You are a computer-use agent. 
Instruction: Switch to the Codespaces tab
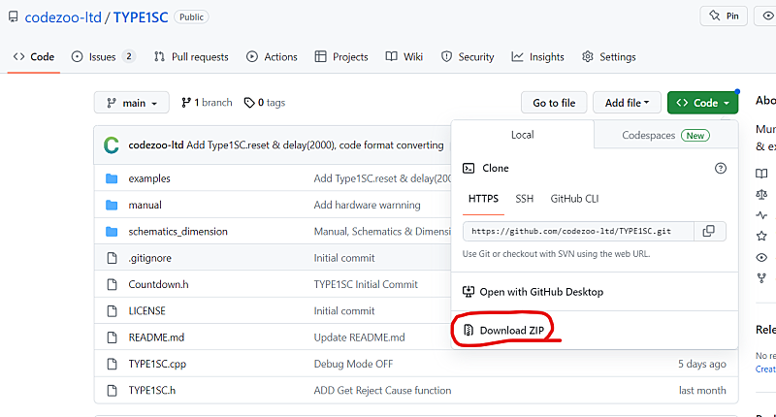point(666,135)
